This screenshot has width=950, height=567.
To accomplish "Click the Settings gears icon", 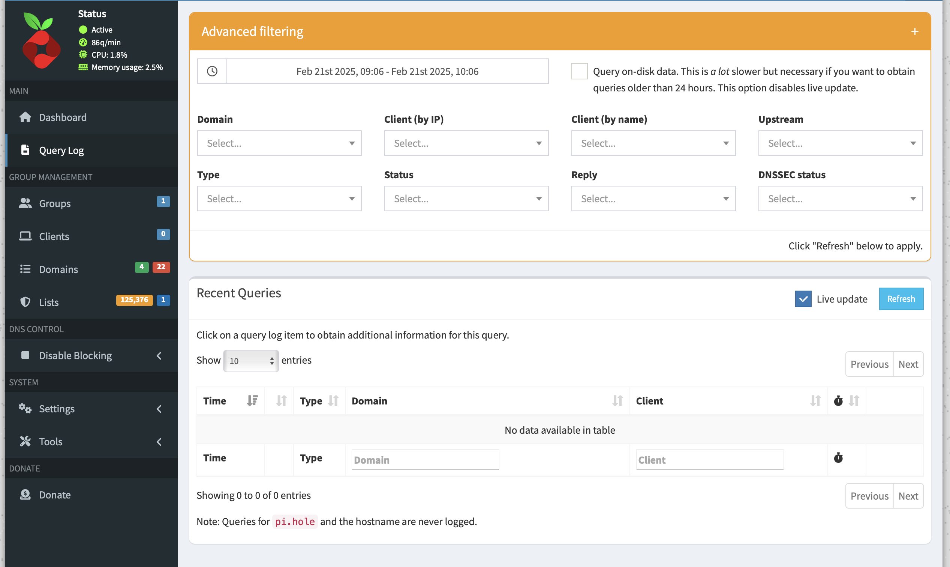I will coord(25,408).
